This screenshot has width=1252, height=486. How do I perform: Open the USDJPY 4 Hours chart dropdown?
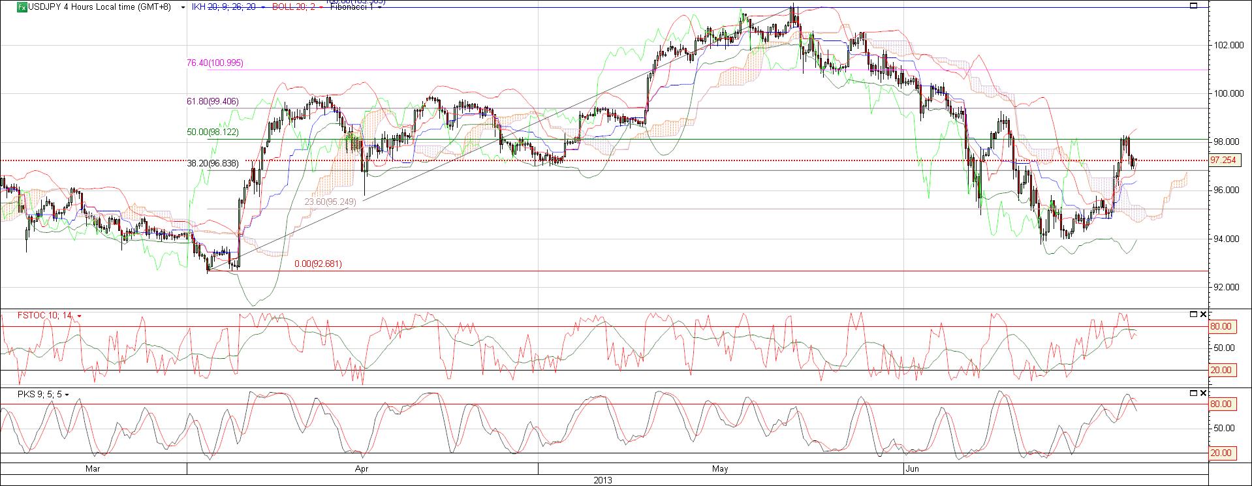pos(182,8)
